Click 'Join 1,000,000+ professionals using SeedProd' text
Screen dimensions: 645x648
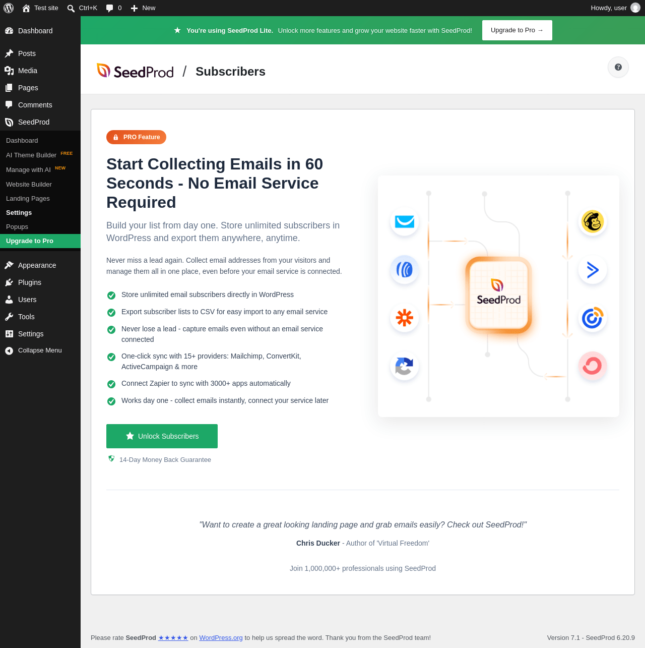(363, 568)
